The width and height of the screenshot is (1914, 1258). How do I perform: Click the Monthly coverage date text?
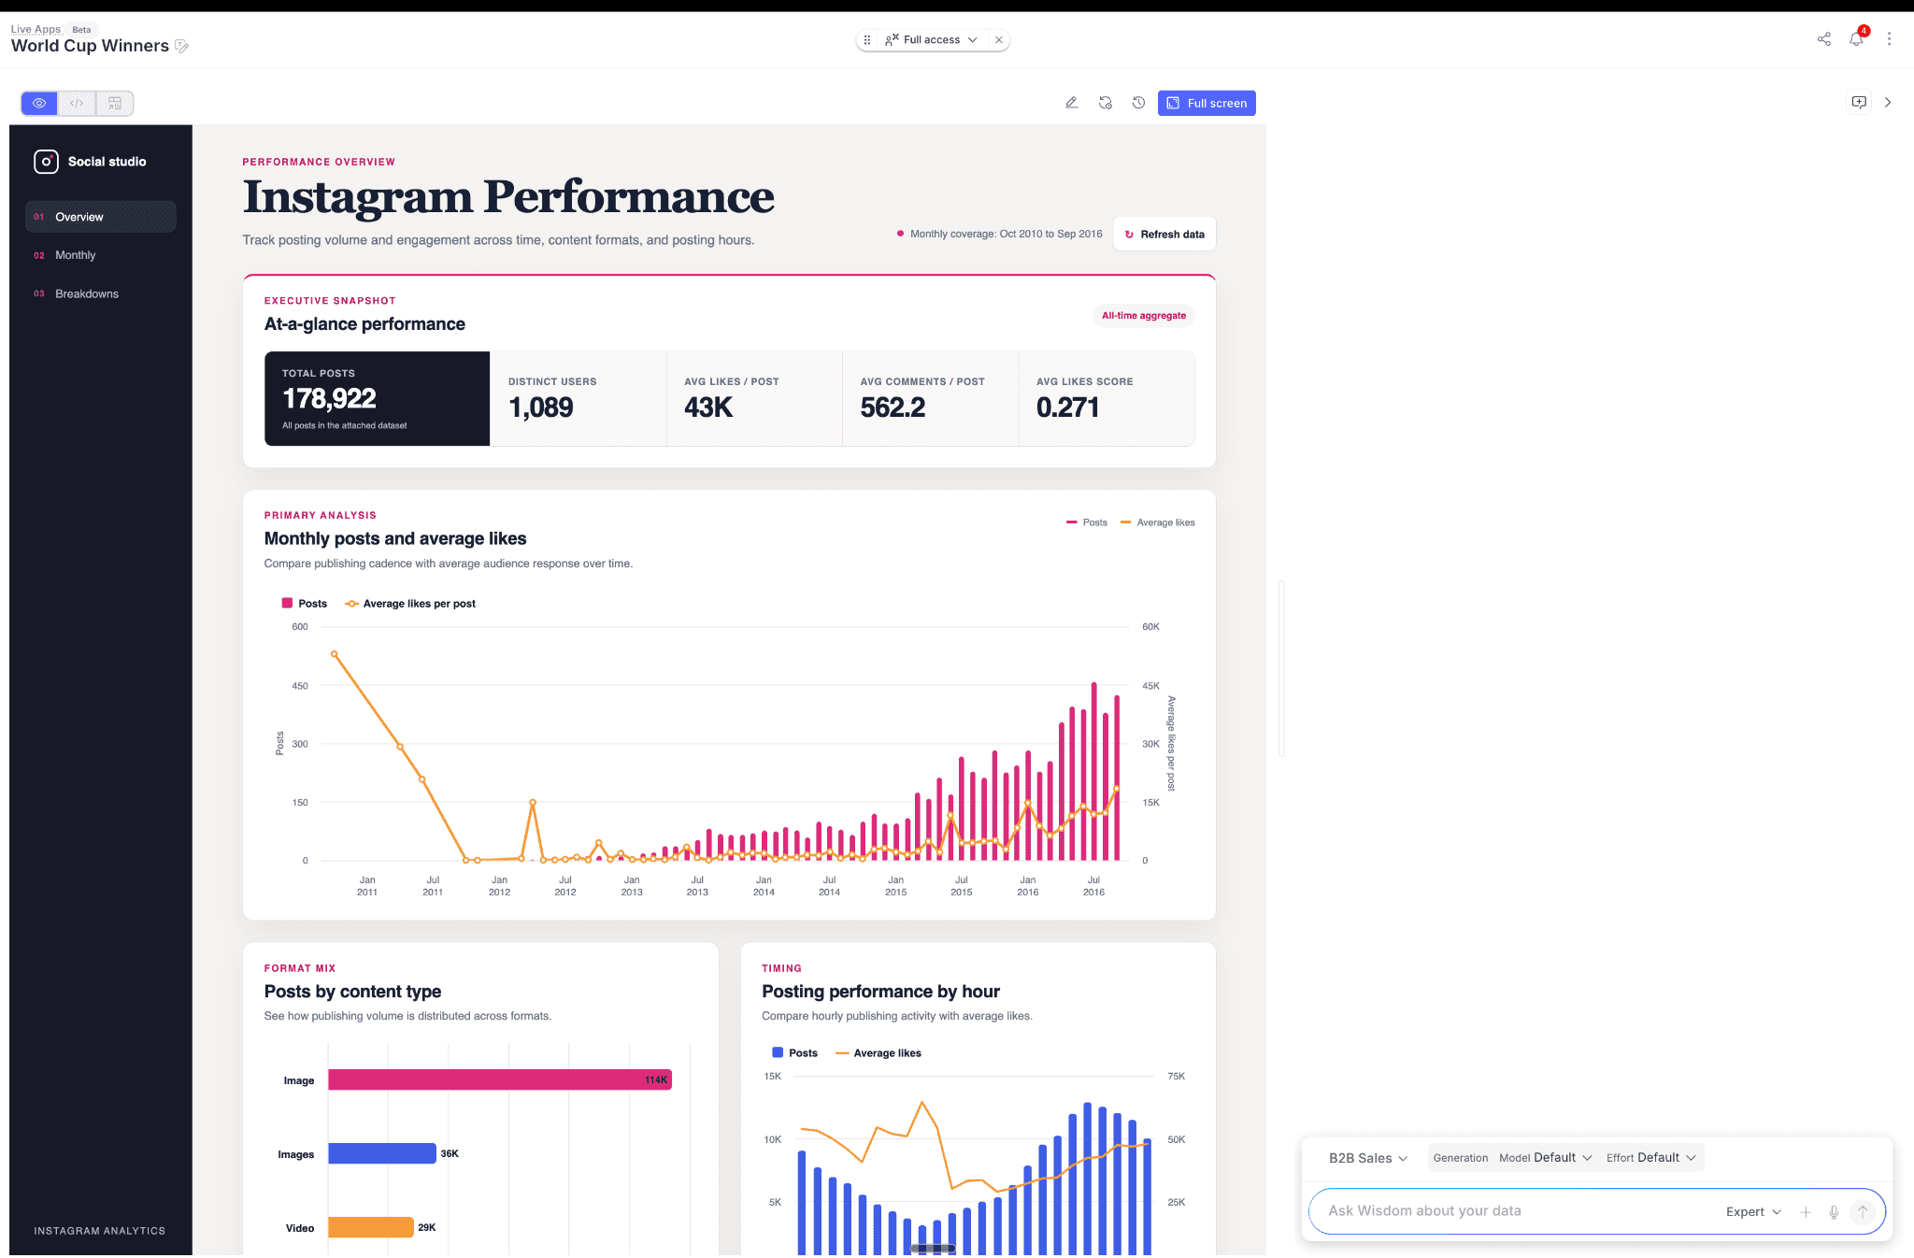[x=1007, y=234]
